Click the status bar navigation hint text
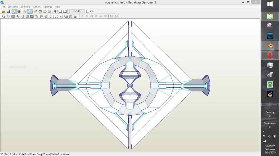This screenshot has height=156, width=279. tap(35, 154)
